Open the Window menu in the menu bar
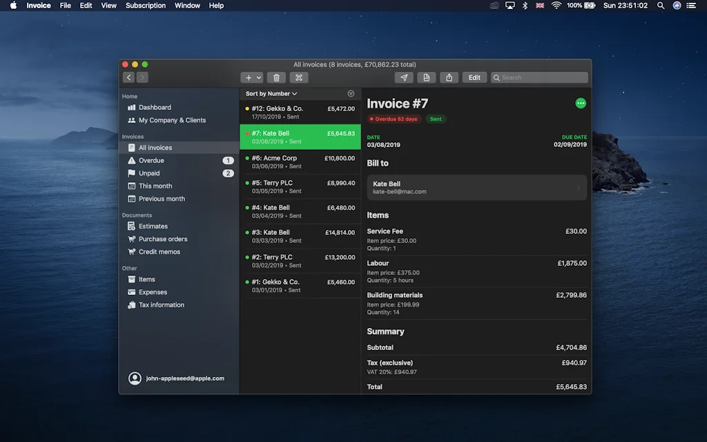This screenshot has width=707, height=442. (186, 6)
